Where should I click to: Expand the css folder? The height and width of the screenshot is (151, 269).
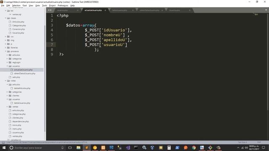pos(5,36)
